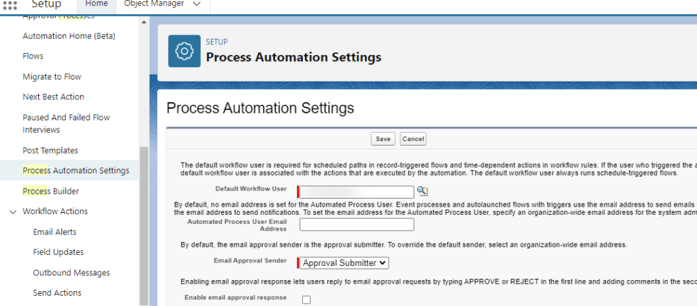Click the Automated Process User Email Address field
The image size is (697, 306).
pos(357,224)
